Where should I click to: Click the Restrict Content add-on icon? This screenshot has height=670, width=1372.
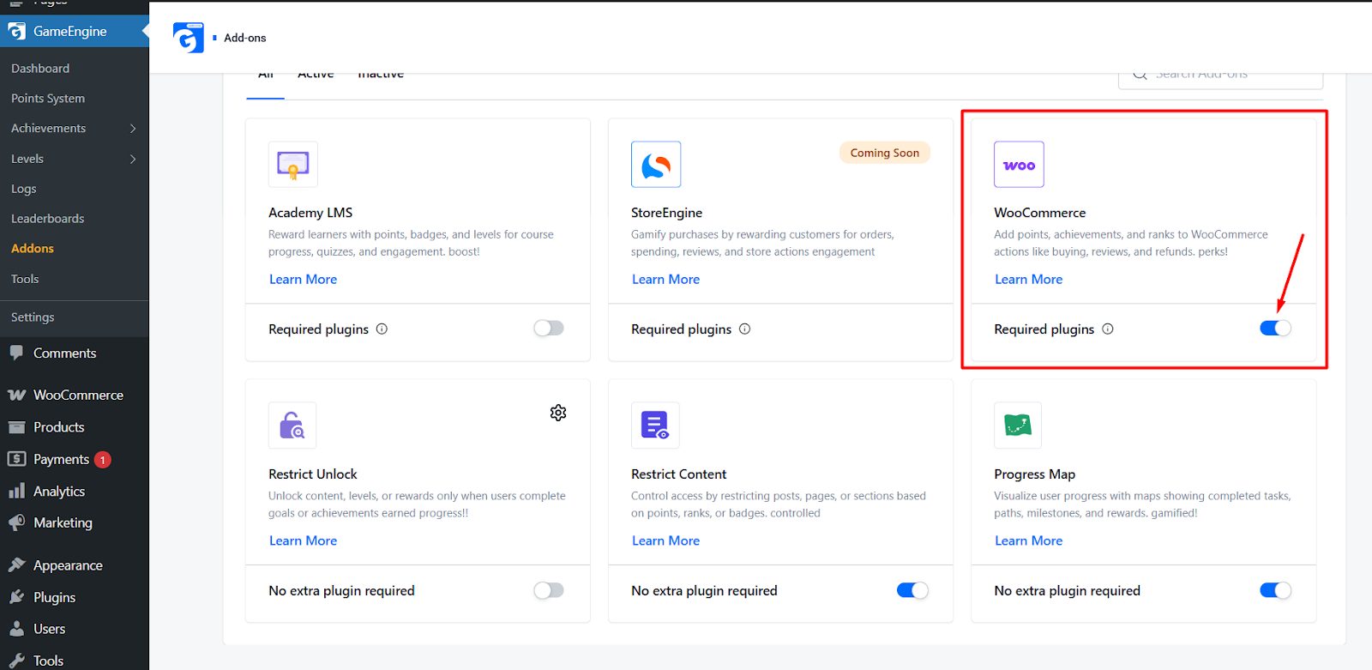pyautogui.click(x=655, y=426)
